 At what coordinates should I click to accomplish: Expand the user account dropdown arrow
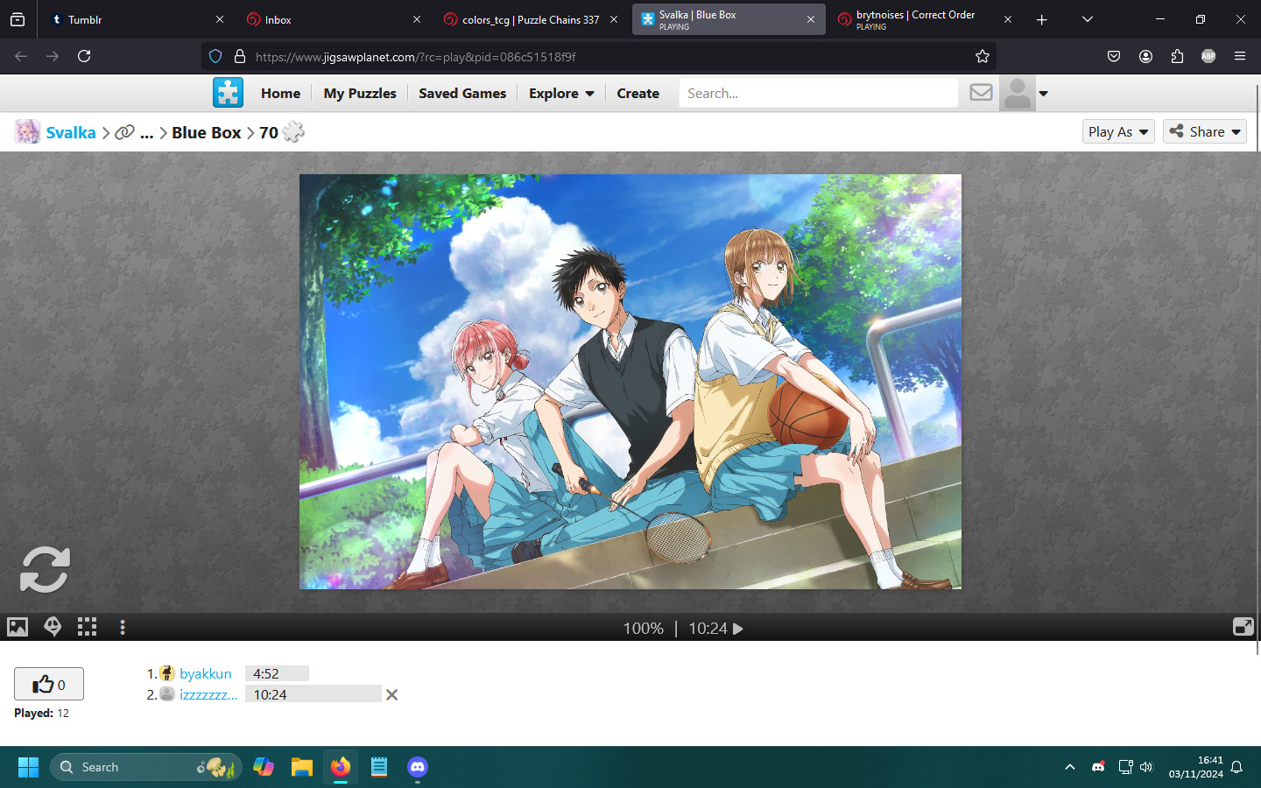click(1043, 93)
